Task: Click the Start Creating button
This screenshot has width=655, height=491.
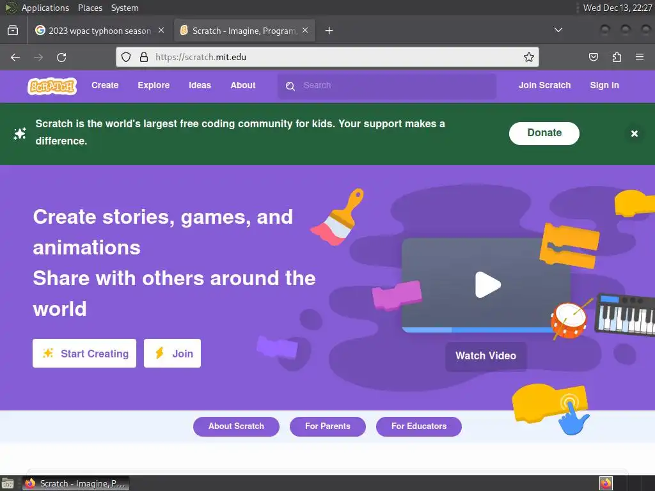Action: (x=84, y=353)
